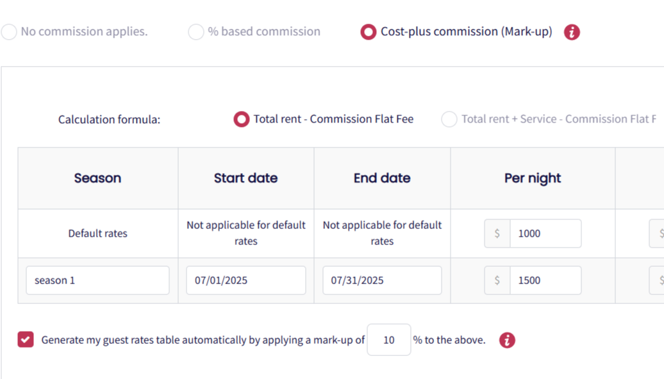Click info icon beside Cost-plus commission

pyautogui.click(x=572, y=32)
